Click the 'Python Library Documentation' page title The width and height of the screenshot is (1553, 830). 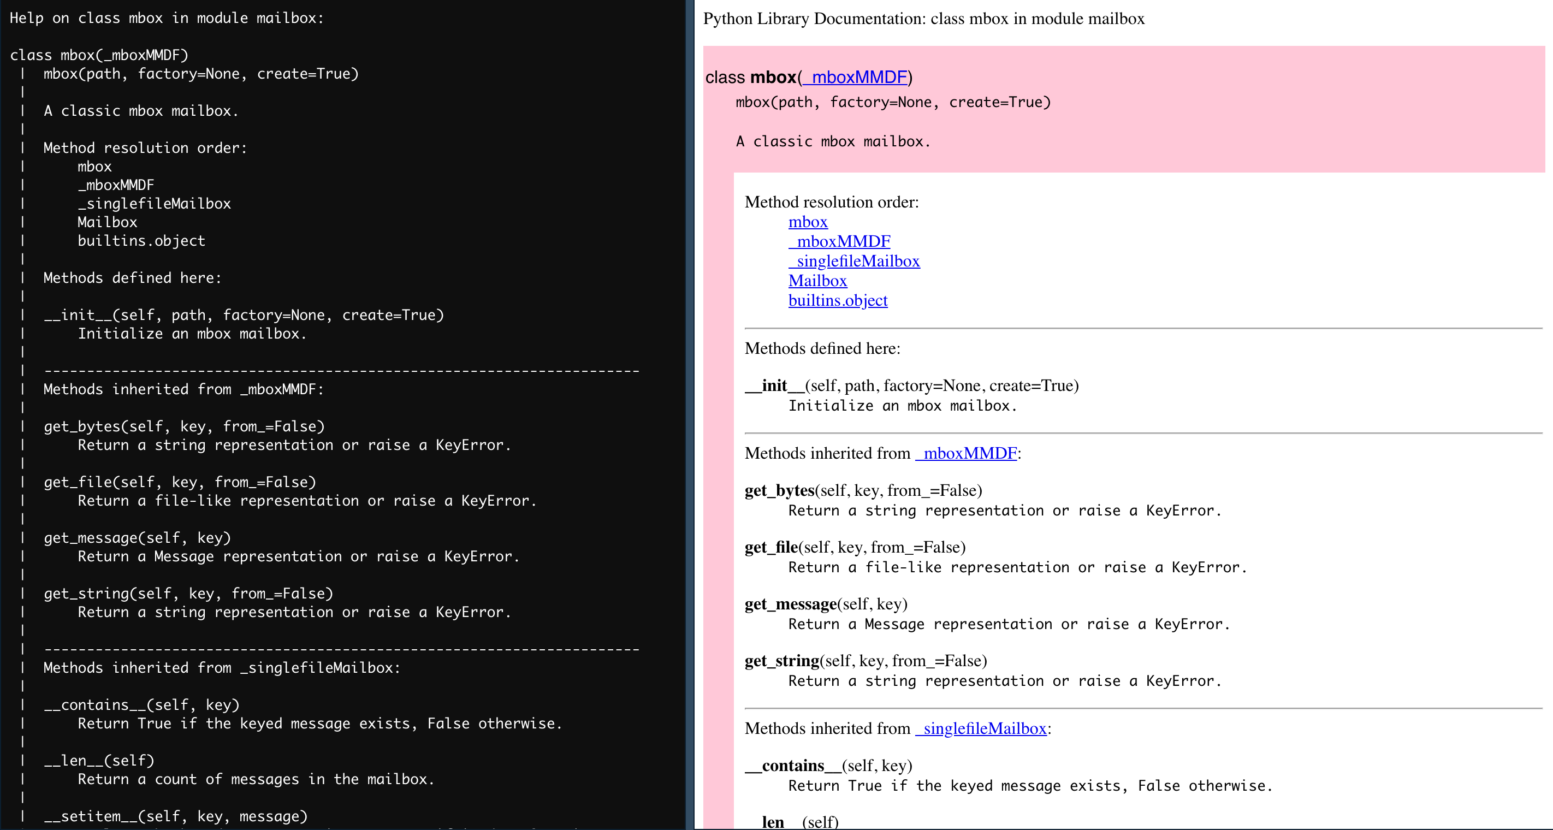tap(923, 19)
